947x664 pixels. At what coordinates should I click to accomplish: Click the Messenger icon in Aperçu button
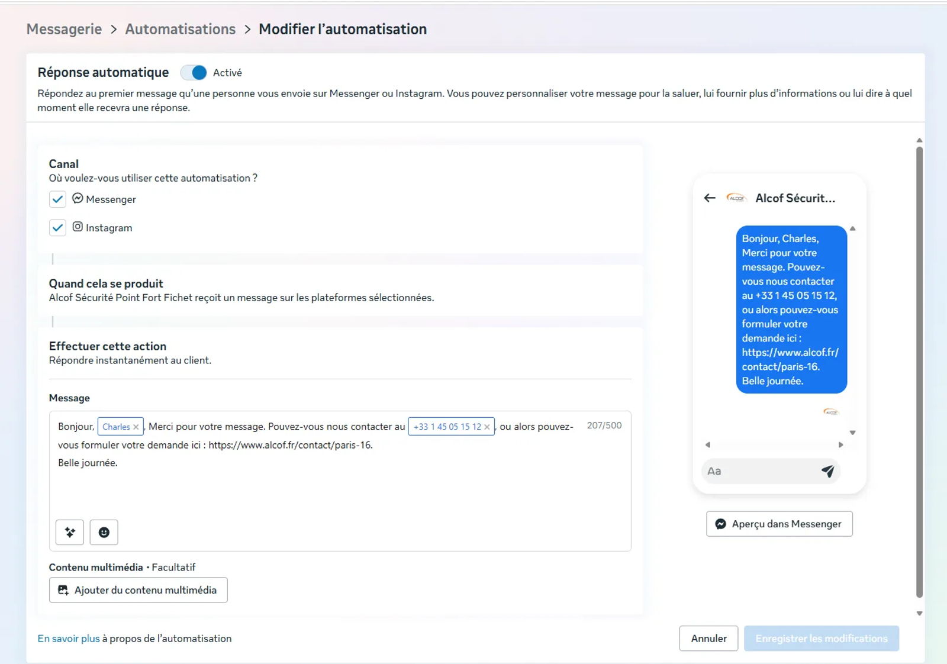click(x=720, y=524)
